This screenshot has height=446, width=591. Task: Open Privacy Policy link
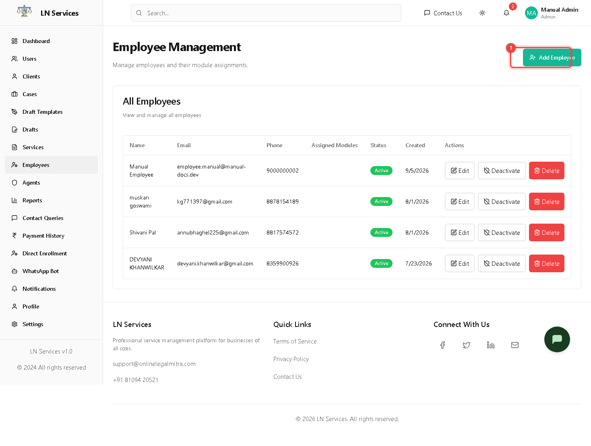pos(291,359)
